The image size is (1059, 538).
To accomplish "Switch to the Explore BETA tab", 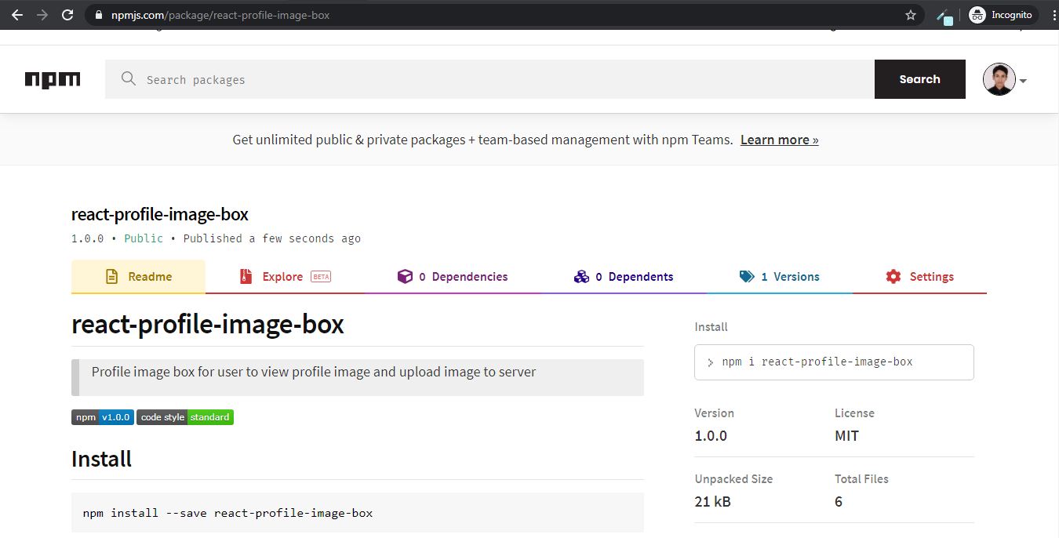I will tap(284, 277).
